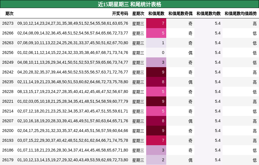Select the draw numbers of period 26249
The image size is (259, 165).
click(73, 62)
